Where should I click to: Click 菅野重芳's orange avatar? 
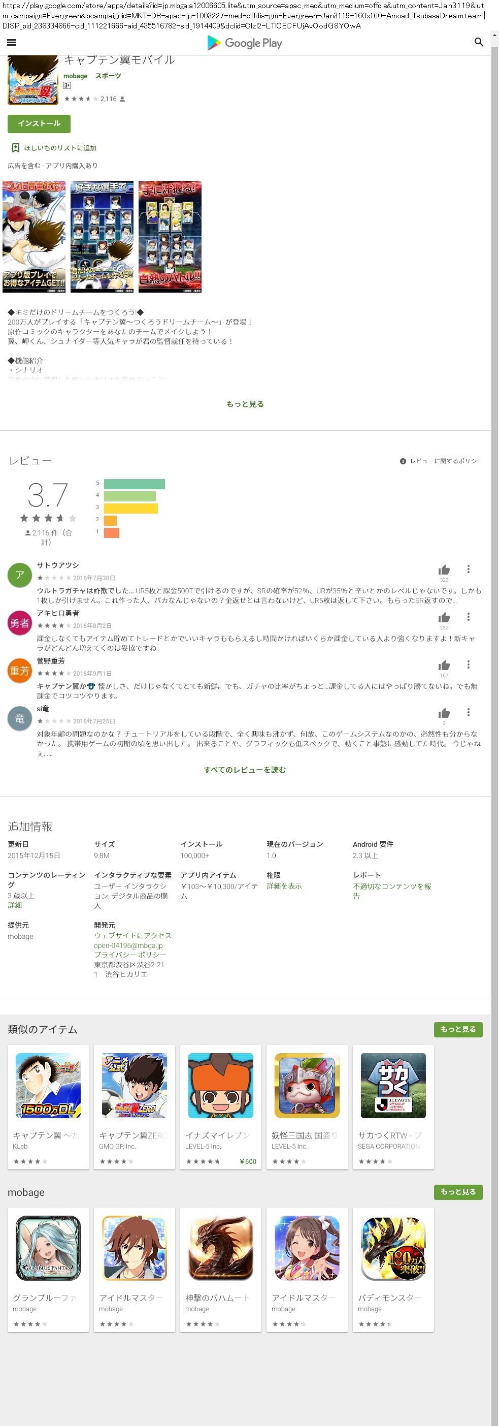tap(19, 671)
